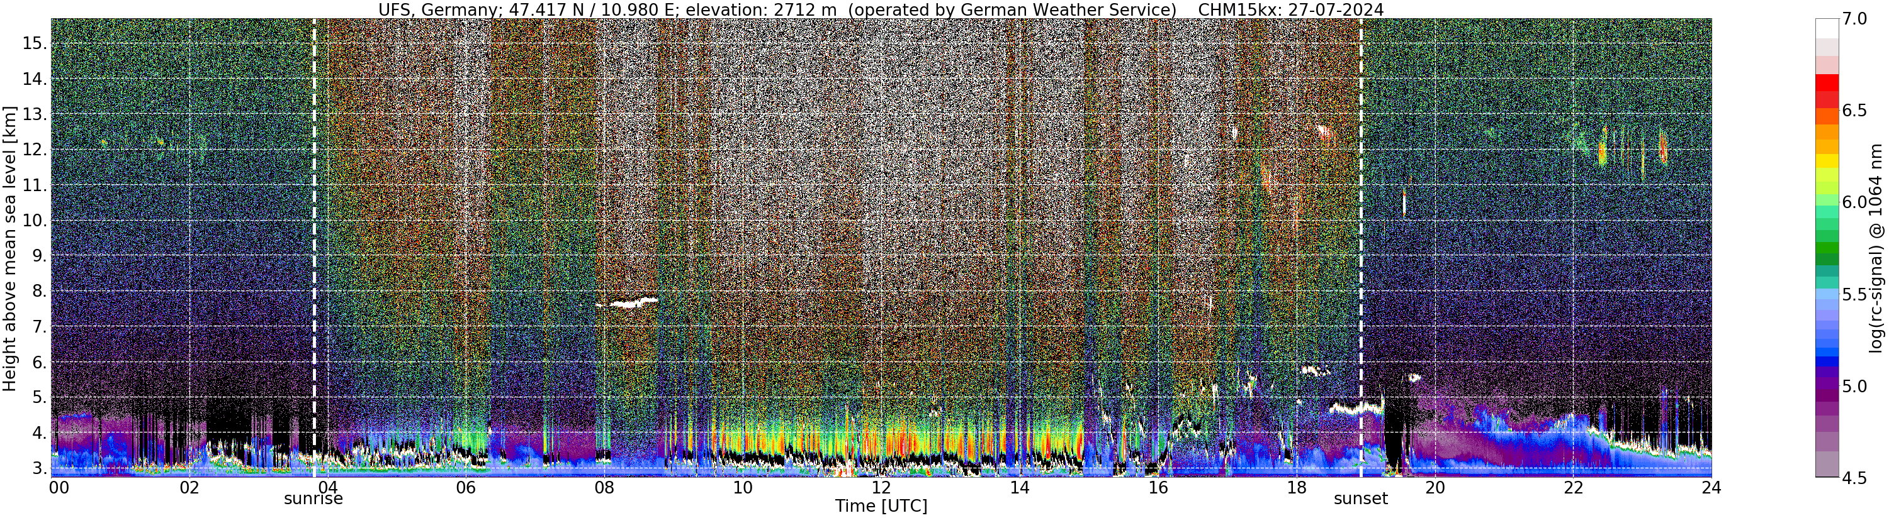Viewport: 1889px width, 518px height.
Task: Click the plot title starting 'UFS, Germany'
Action: [881, 9]
